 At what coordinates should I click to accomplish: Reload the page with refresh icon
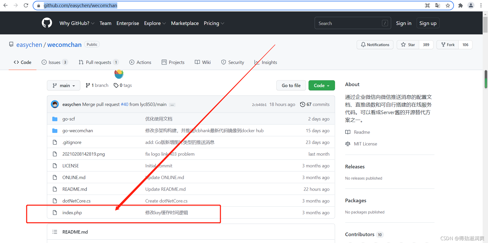point(26,5)
